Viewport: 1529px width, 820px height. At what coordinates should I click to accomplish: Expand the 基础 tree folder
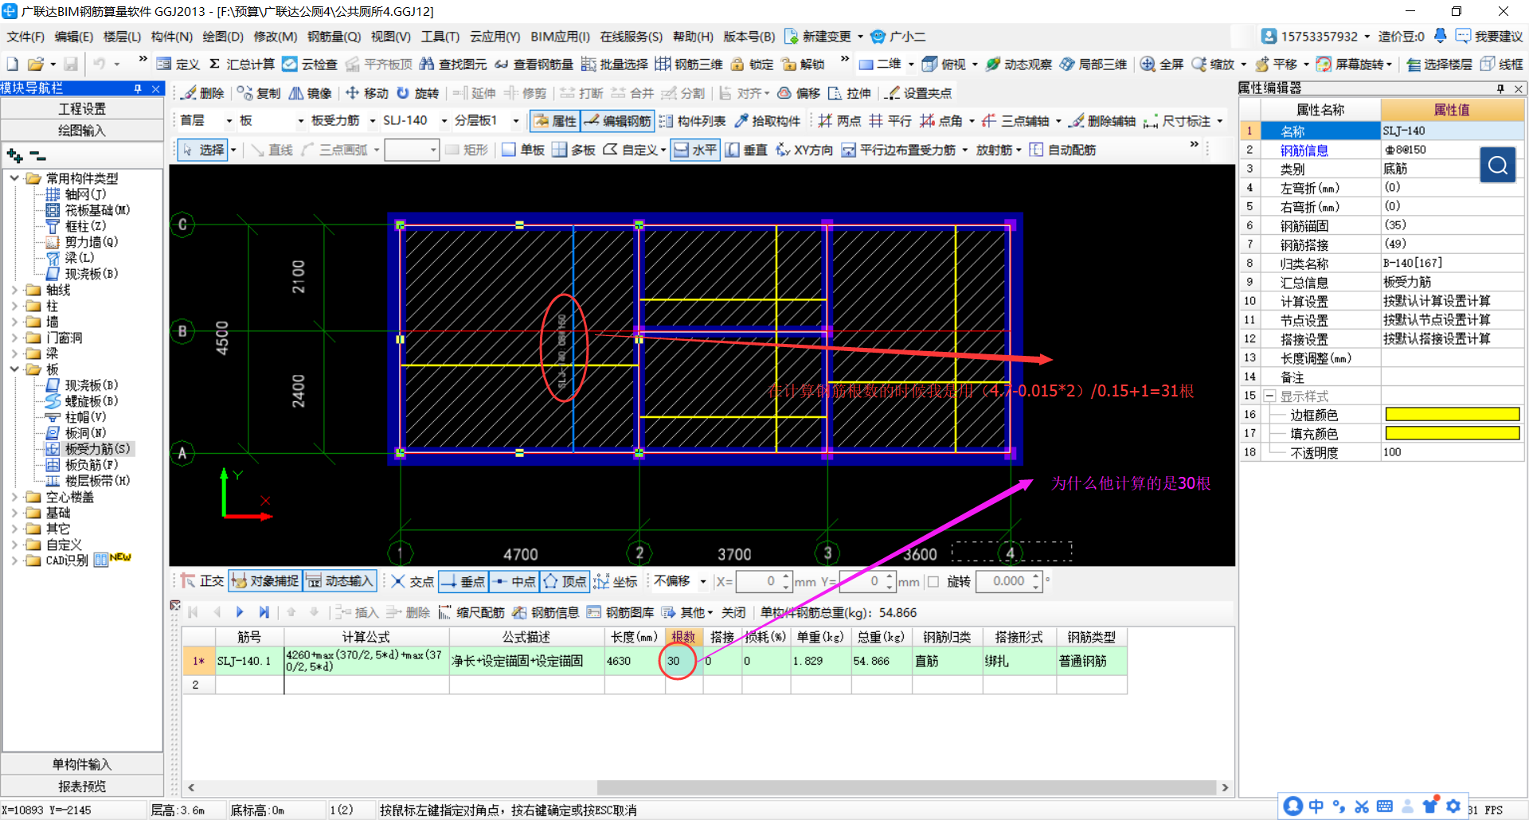(14, 513)
